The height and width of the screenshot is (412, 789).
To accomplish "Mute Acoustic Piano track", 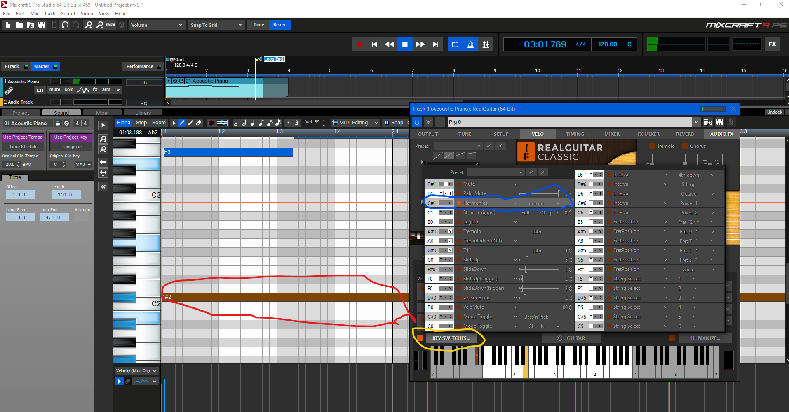I will (55, 89).
